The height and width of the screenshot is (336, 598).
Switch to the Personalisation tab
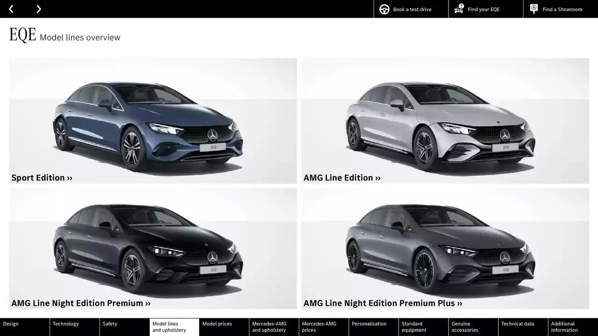[374, 327]
